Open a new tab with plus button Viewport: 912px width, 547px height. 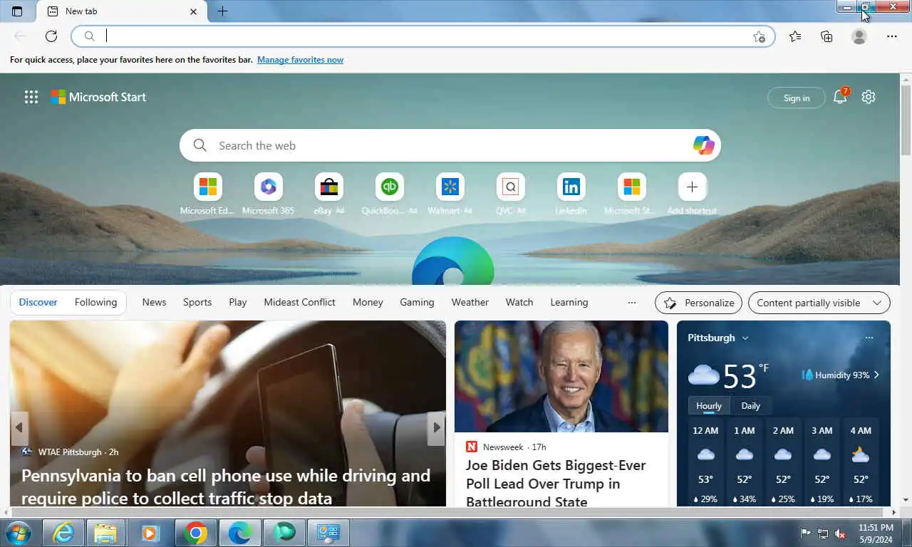tap(222, 11)
